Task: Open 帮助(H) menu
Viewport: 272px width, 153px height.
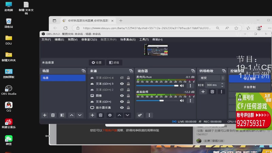Action: [157, 39]
